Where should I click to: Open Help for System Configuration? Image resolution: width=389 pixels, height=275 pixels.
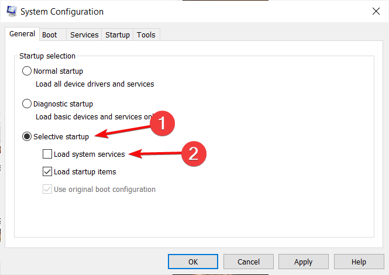point(359,262)
